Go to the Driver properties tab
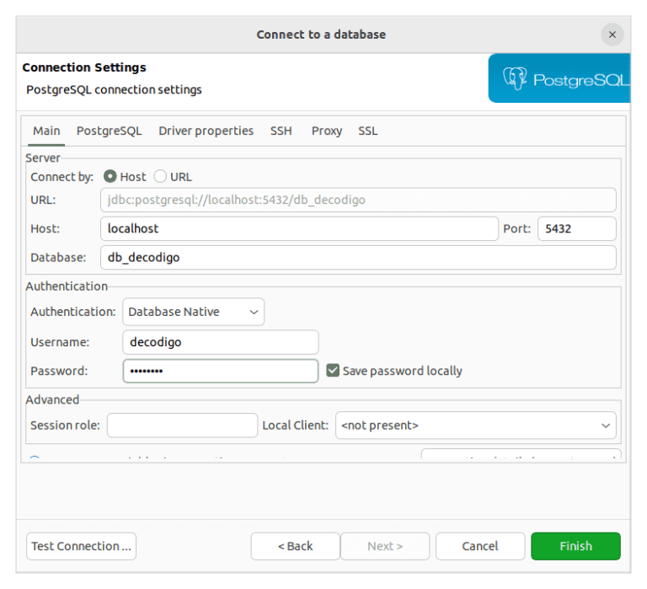This screenshot has height=589, width=647. pyautogui.click(x=206, y=131)
